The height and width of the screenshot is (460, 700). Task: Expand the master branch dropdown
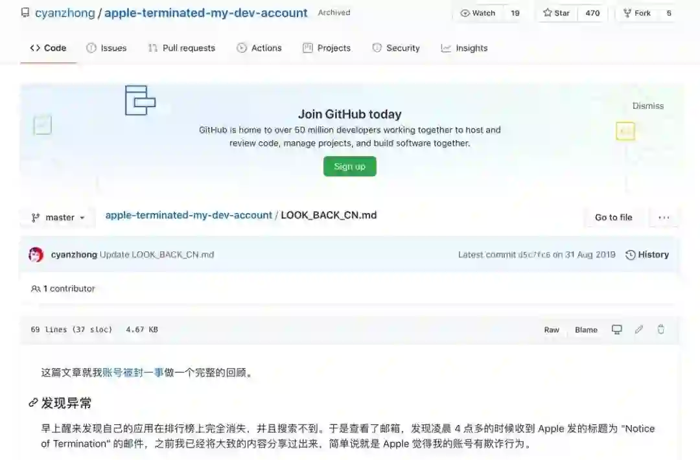(x=58, y=217)
